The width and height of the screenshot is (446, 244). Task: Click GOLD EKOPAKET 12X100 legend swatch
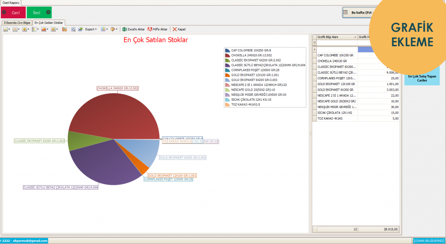(227, 75)
